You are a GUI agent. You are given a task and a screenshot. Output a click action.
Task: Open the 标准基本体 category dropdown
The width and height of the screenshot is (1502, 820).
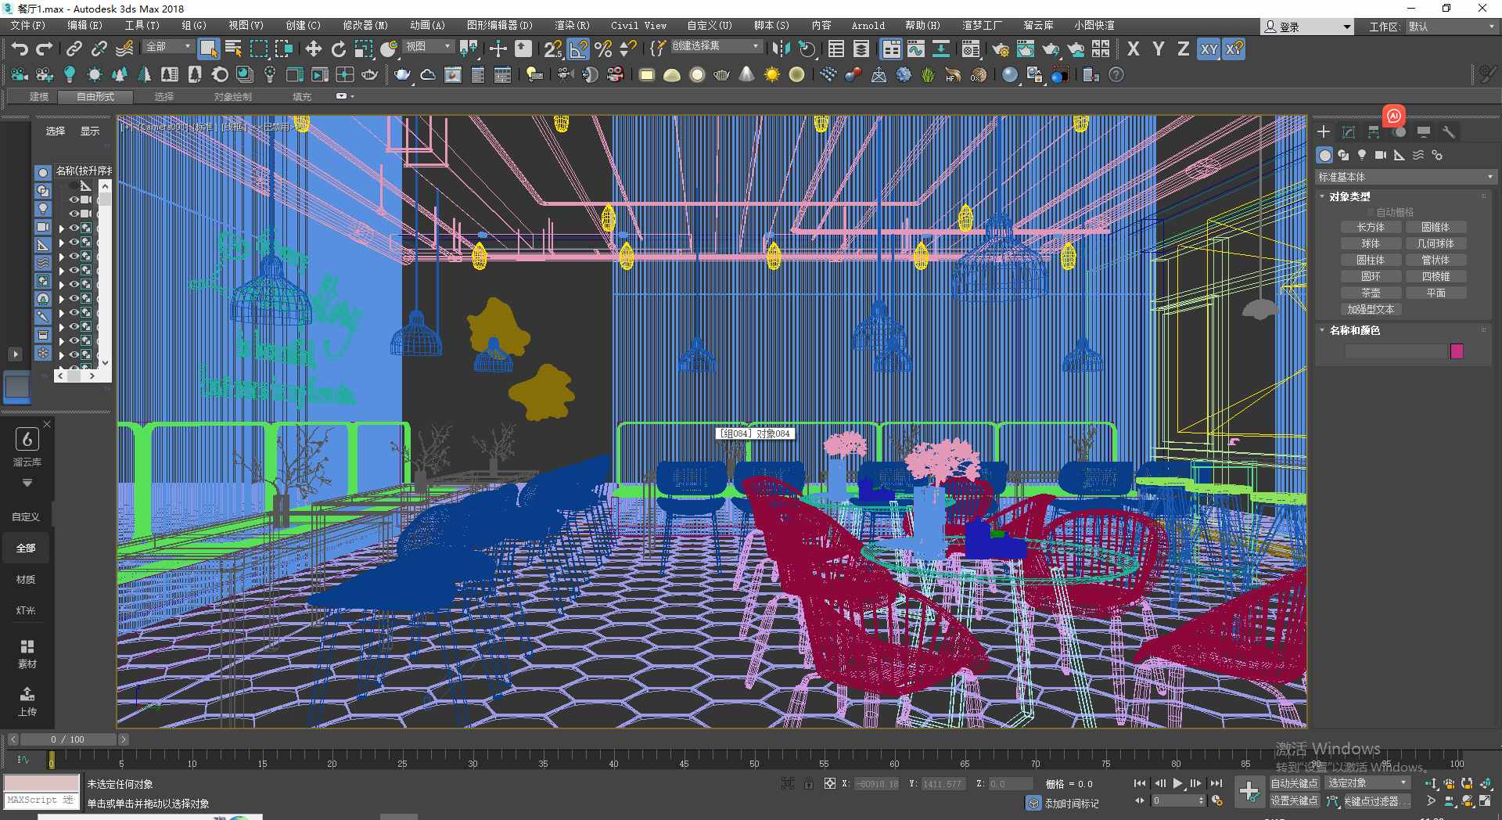point(1405,177)
